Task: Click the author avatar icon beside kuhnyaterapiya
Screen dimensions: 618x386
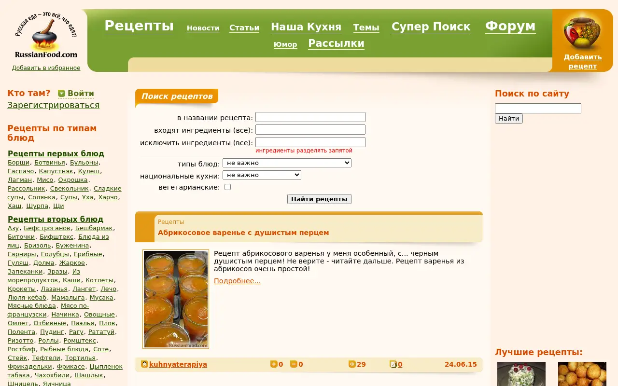Action: coord(144,364)
